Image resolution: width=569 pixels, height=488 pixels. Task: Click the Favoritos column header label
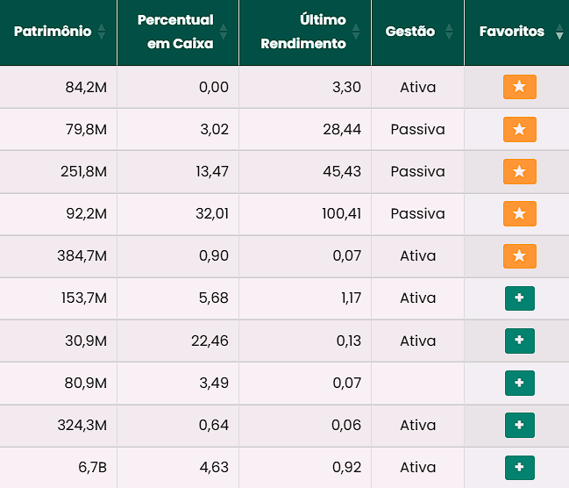[511, 32]
